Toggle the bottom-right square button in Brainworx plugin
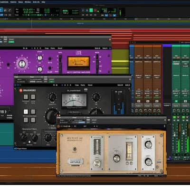The image size is (190, 190). pyautogui.click(x=33, y=120)
